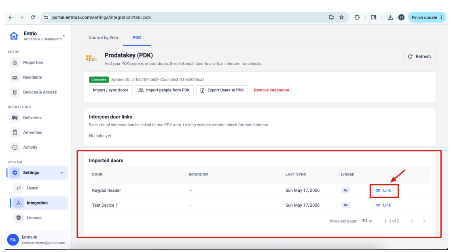
Task: Click the Remove integration link
Action: (x=271, y=90)
